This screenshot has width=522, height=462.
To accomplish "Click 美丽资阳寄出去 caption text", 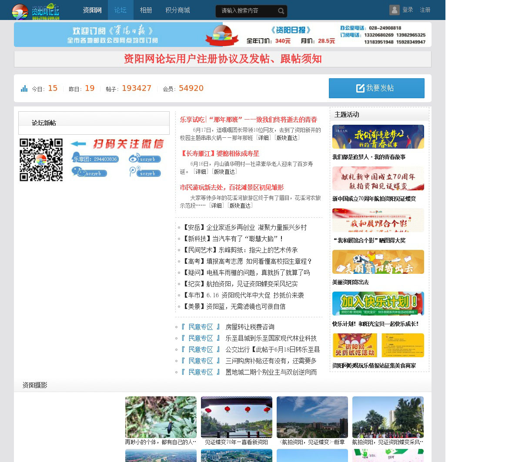I will (351, 282).
